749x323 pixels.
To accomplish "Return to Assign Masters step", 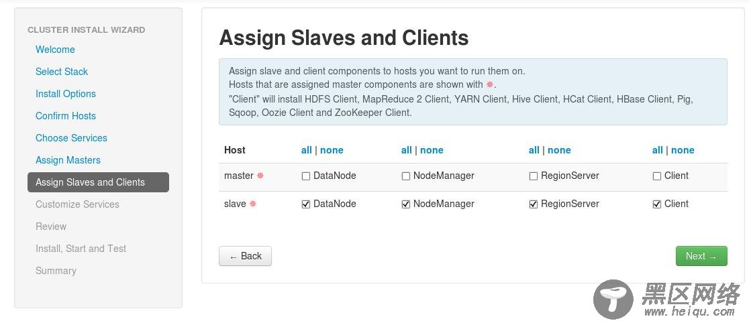I will pyautogui.click(x=68, y=160).
